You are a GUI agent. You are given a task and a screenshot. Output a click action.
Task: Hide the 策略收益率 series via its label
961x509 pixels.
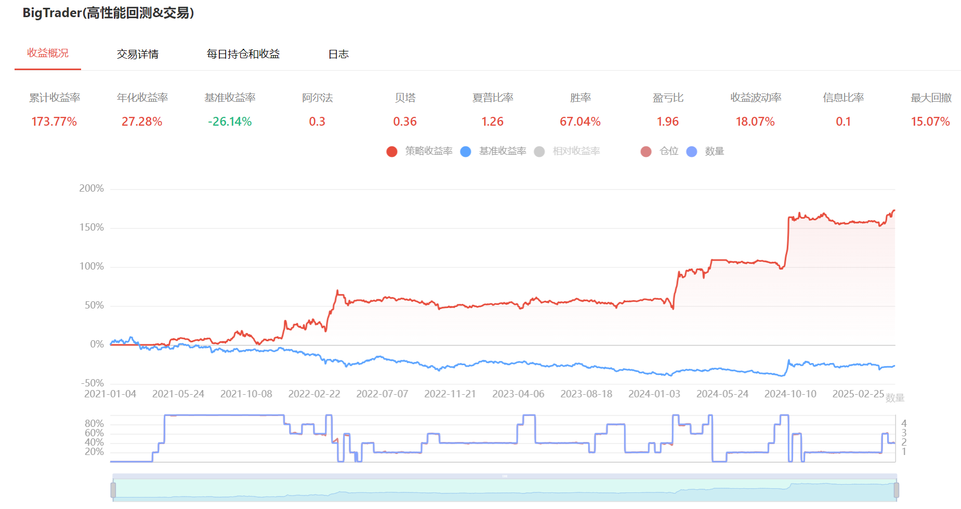click(429, 151)
